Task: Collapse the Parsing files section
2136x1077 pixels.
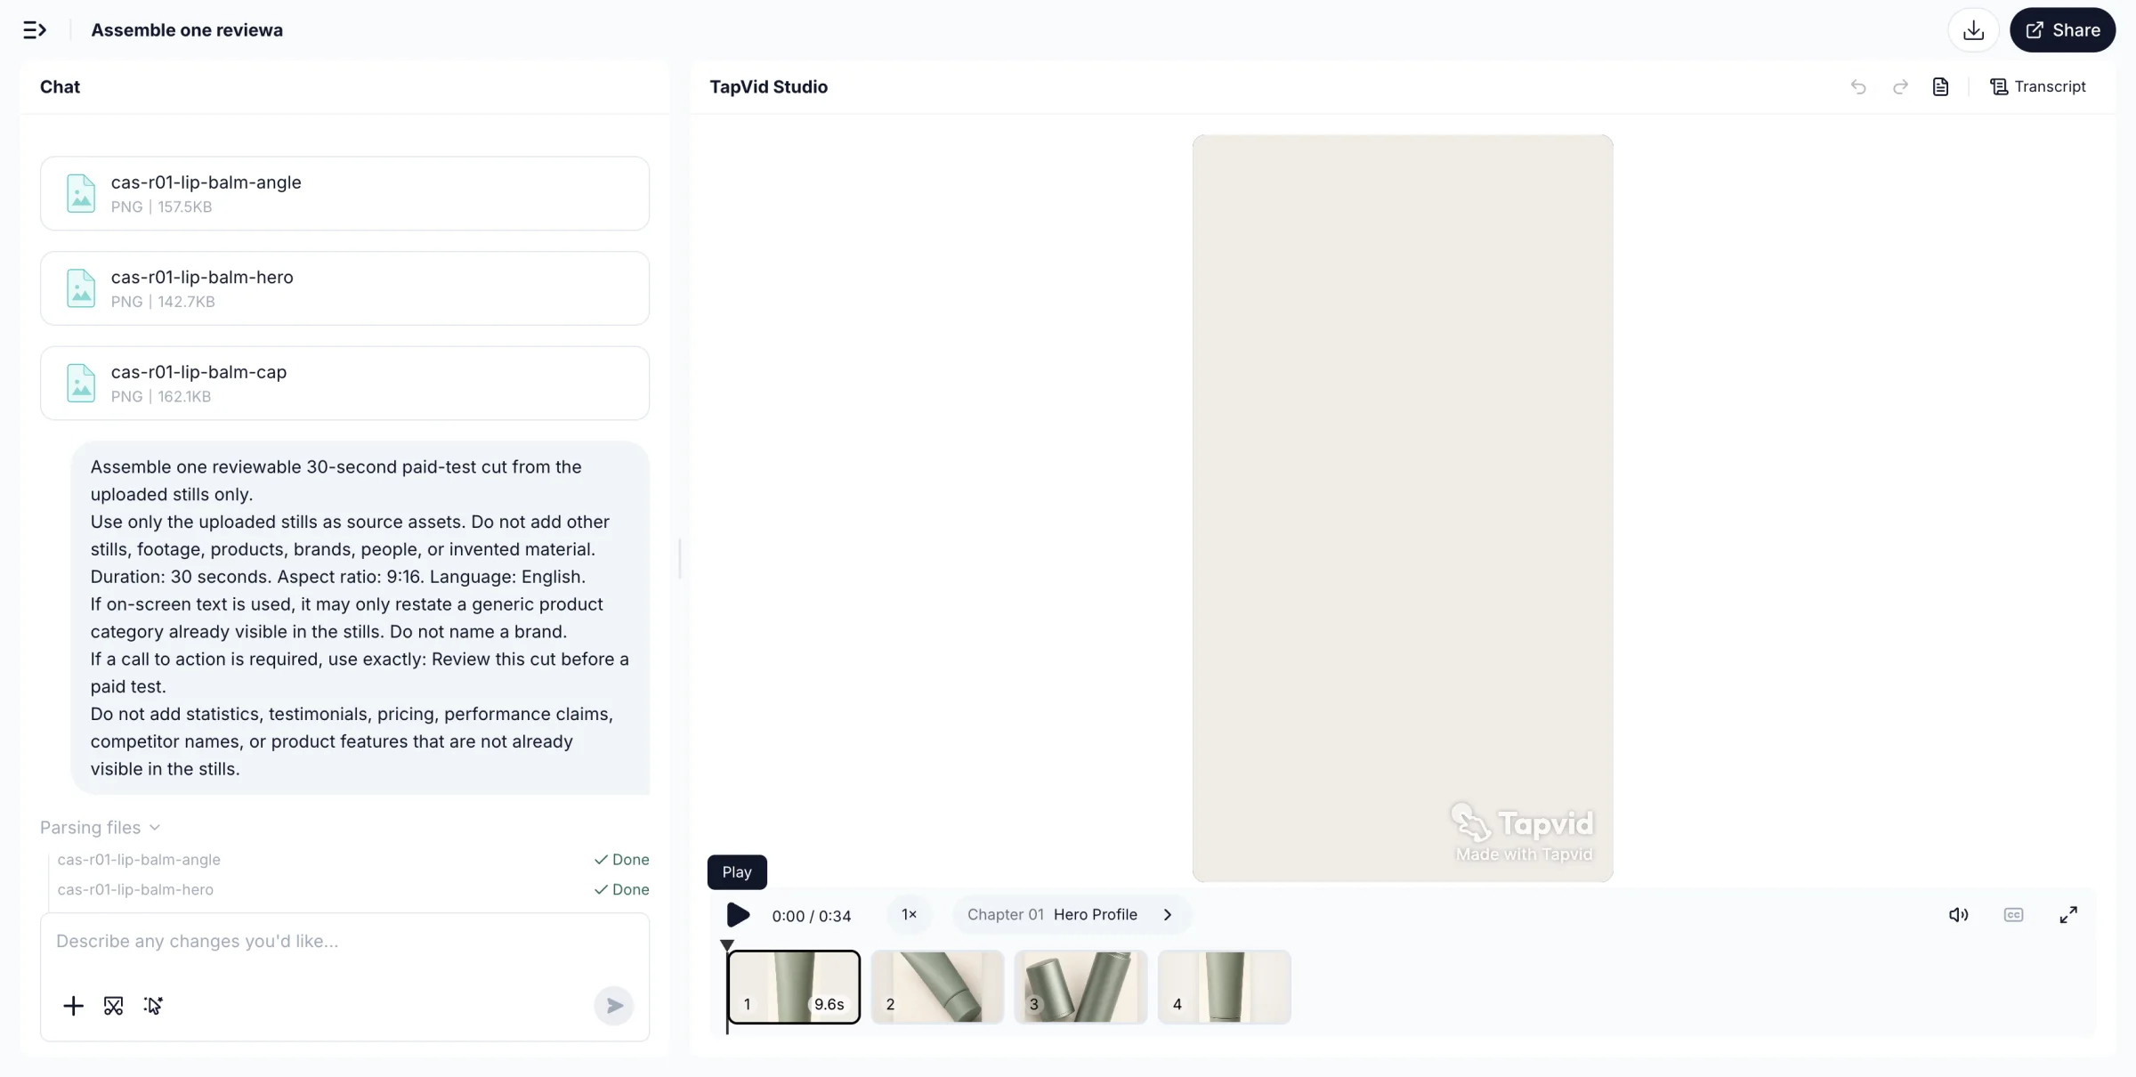Action: click(101, 828)
